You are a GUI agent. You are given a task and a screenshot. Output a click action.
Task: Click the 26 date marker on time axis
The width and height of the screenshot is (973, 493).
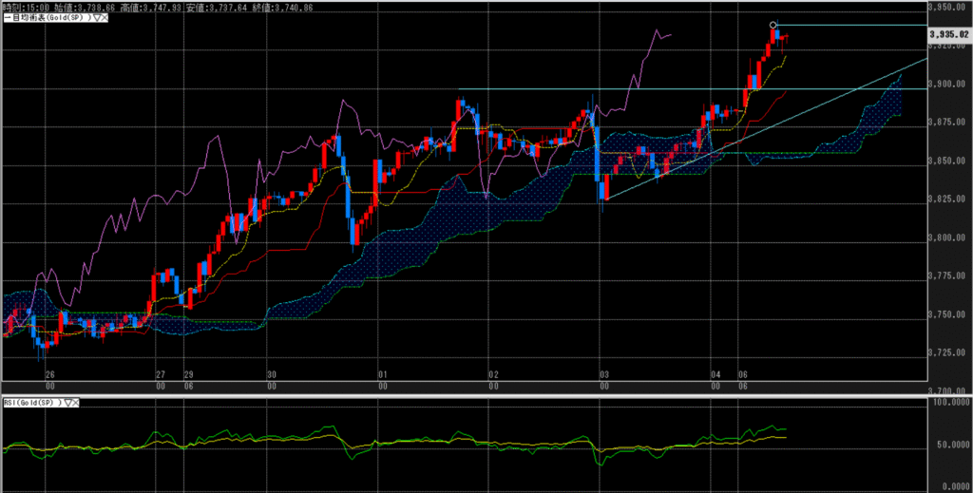click(49, 374)
